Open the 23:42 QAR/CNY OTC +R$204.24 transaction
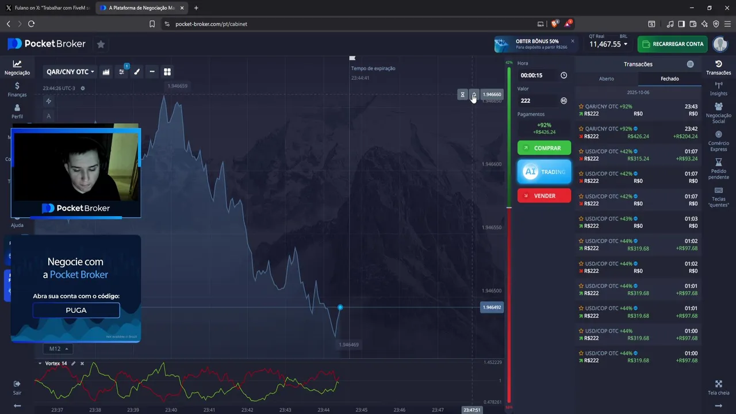Viewport: 736px width, 414px height. tap(638, 133)
